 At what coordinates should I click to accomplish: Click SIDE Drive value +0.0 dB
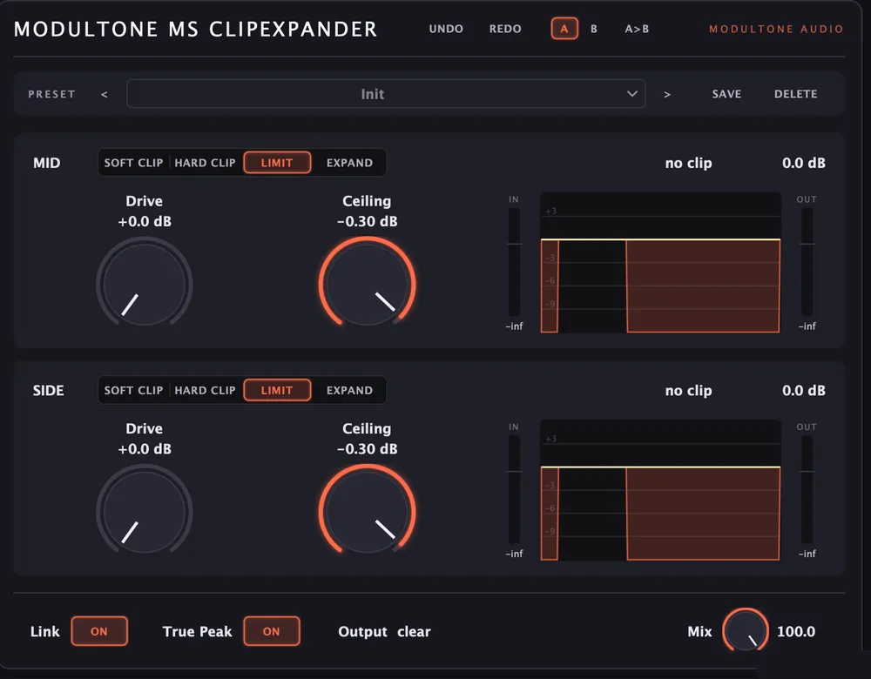point(145,449)
